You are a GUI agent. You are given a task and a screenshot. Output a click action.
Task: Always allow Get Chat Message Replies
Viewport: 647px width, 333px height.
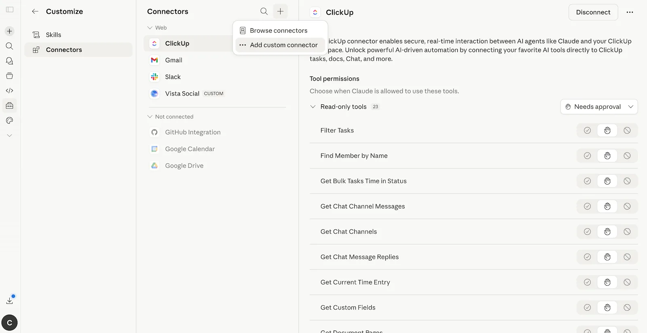click(x=587, y=257)
